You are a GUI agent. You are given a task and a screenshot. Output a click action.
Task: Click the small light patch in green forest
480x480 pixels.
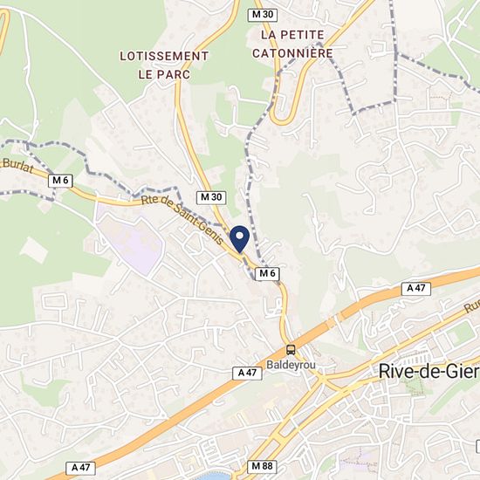point(34,250)
